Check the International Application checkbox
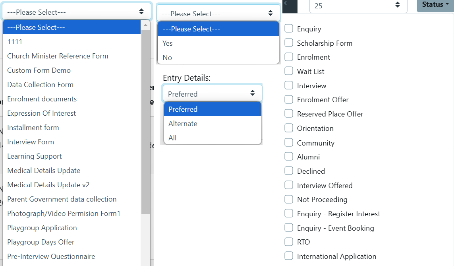The image size is (454, 266). click(x=289, y=256)
